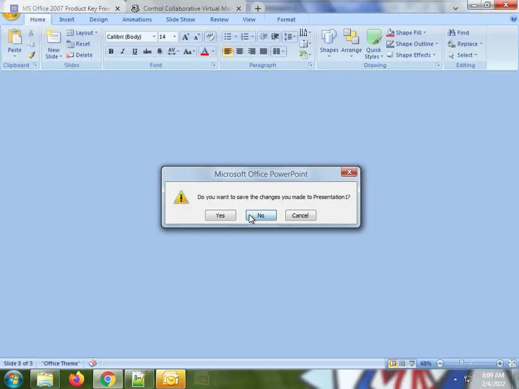Click the red Font Color A swatch
The height and width of the screenshot is (389, 519).
tap(205, 51)
